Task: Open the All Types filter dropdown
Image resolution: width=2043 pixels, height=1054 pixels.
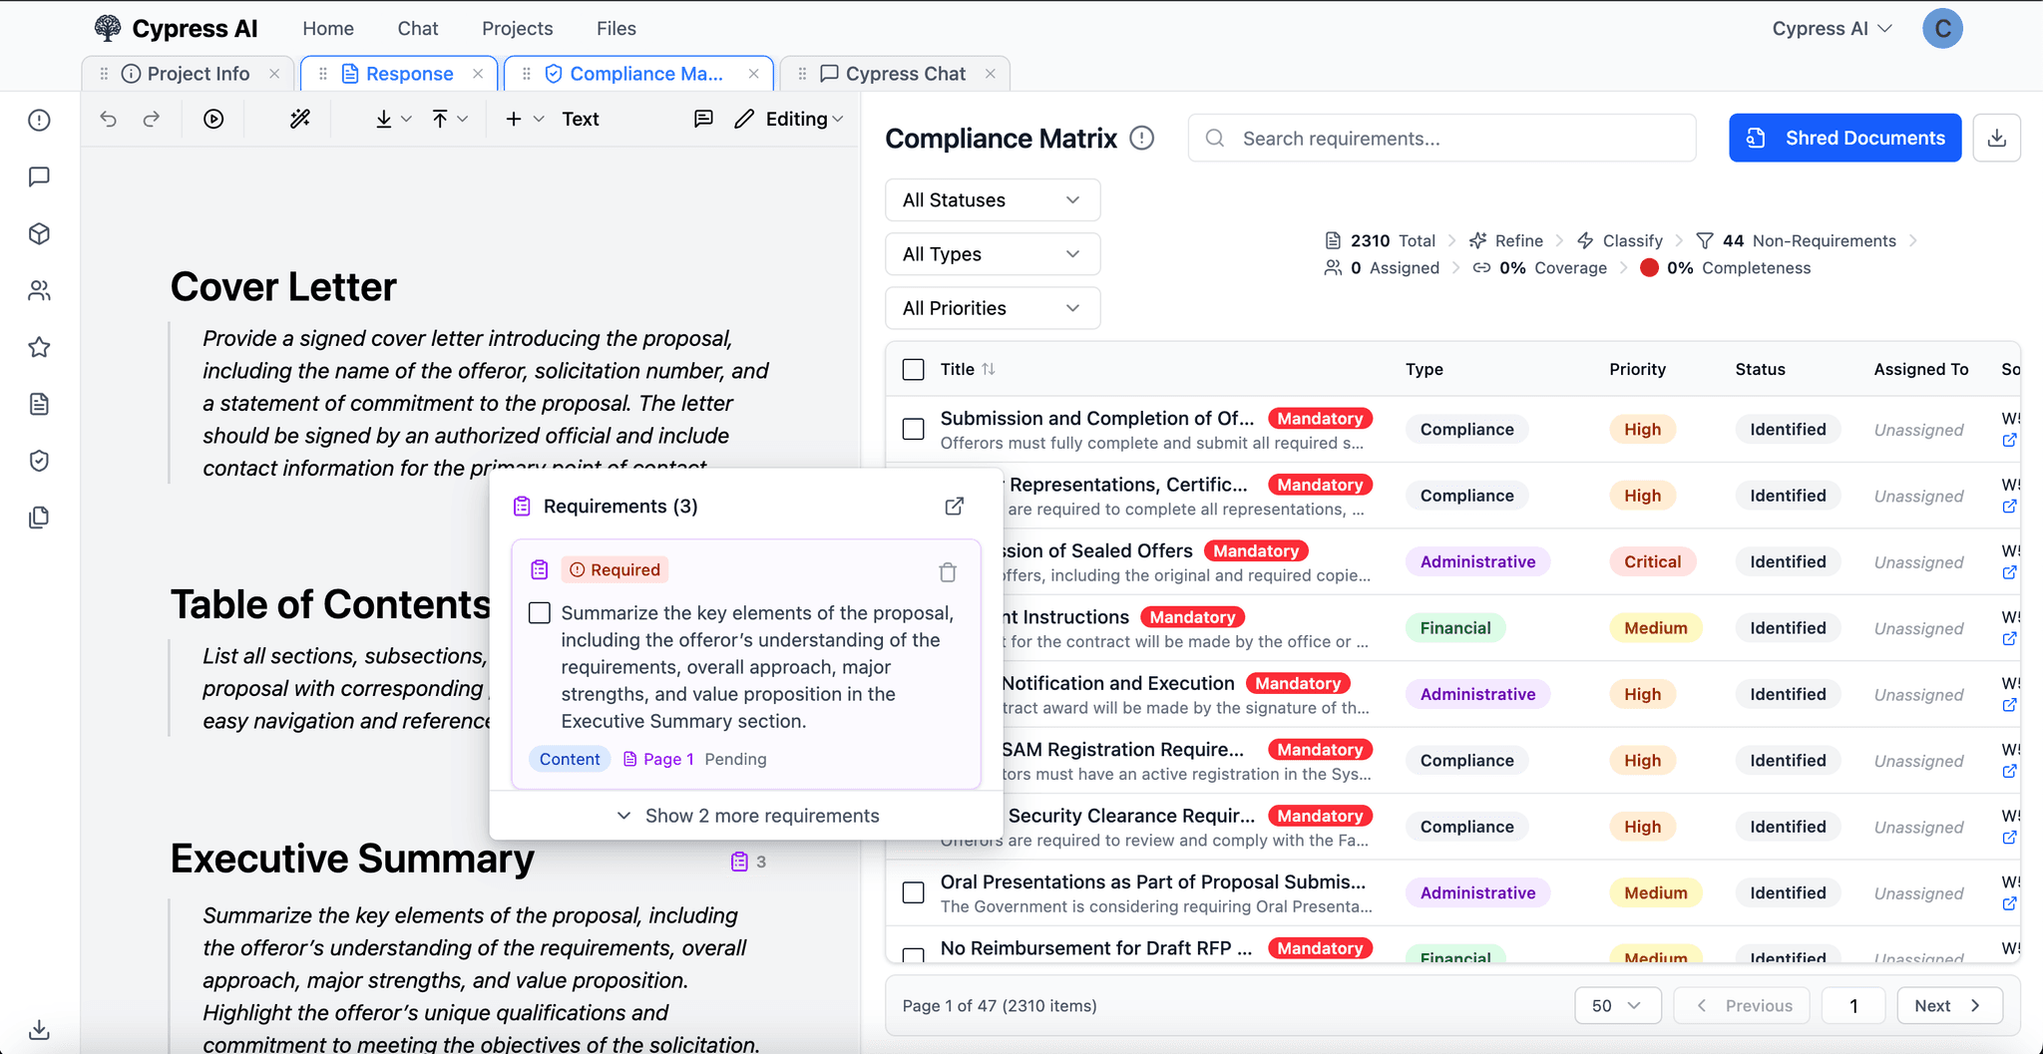Action: (x=993, y=254)
